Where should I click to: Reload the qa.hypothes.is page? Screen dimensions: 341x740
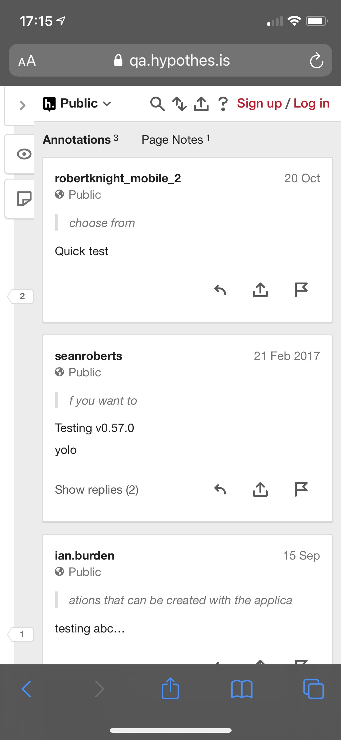tap(316, 60)
